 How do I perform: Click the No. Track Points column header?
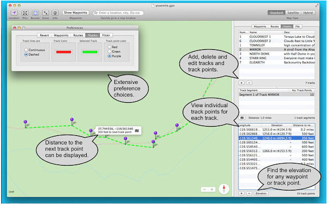(302, 90)
